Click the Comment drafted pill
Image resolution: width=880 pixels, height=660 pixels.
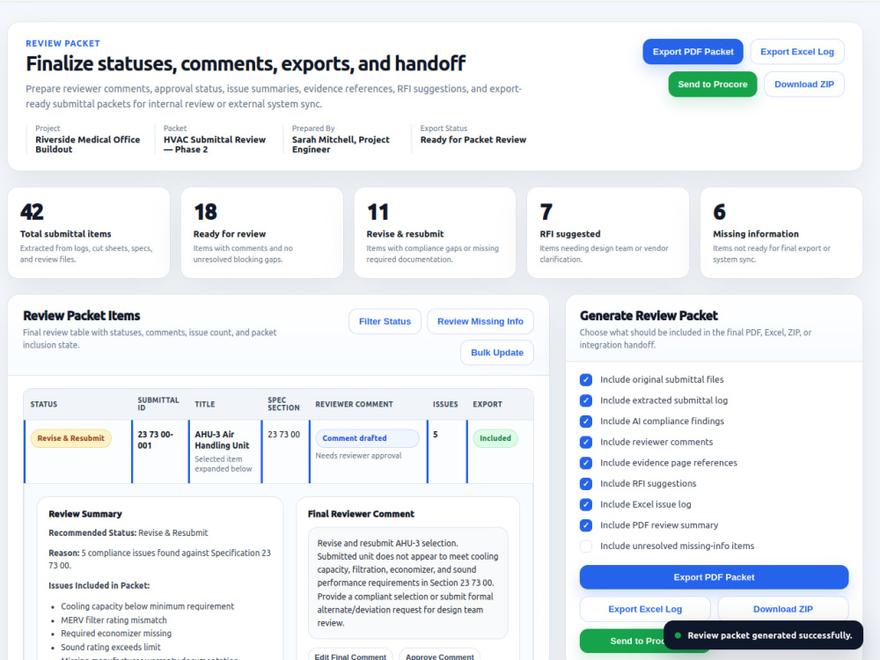pos(367,438)
